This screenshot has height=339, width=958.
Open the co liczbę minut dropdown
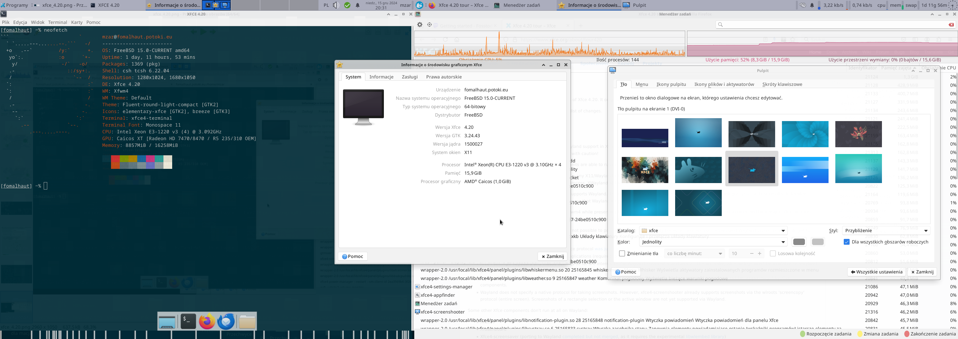[x=694, y=253]
